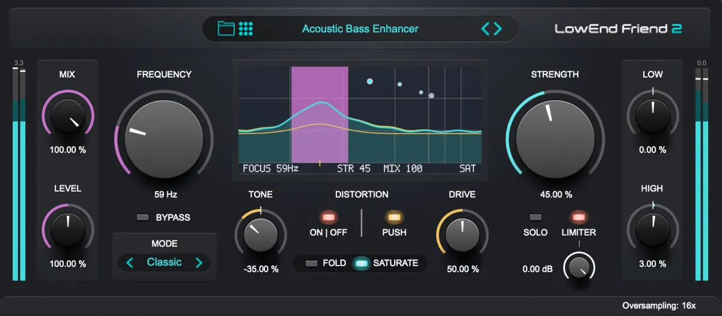Click the DRIVE knob

(x=463, y=235)
